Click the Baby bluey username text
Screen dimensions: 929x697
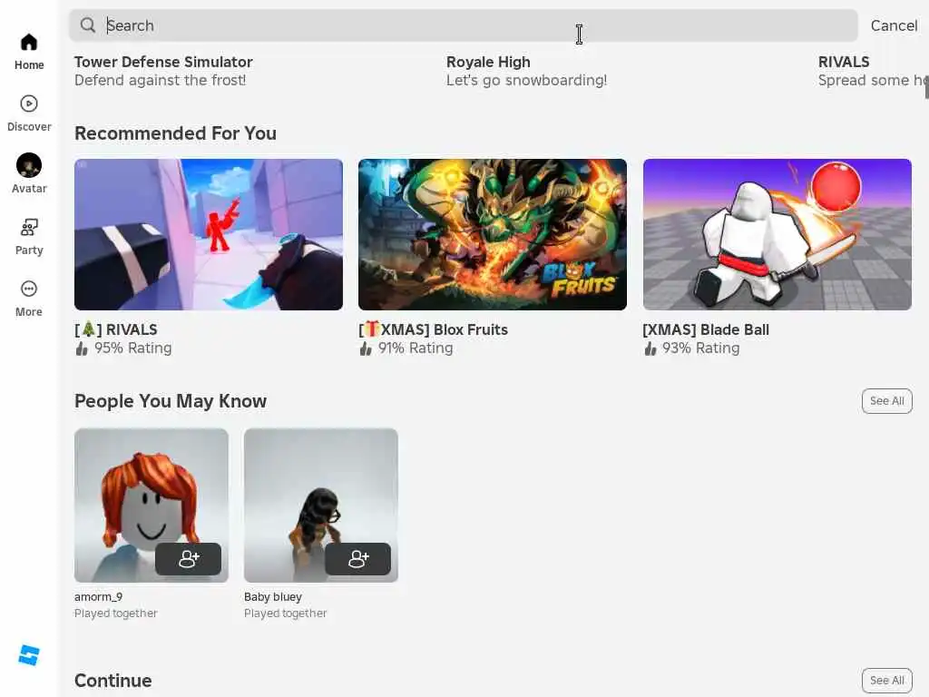(273, 597)
